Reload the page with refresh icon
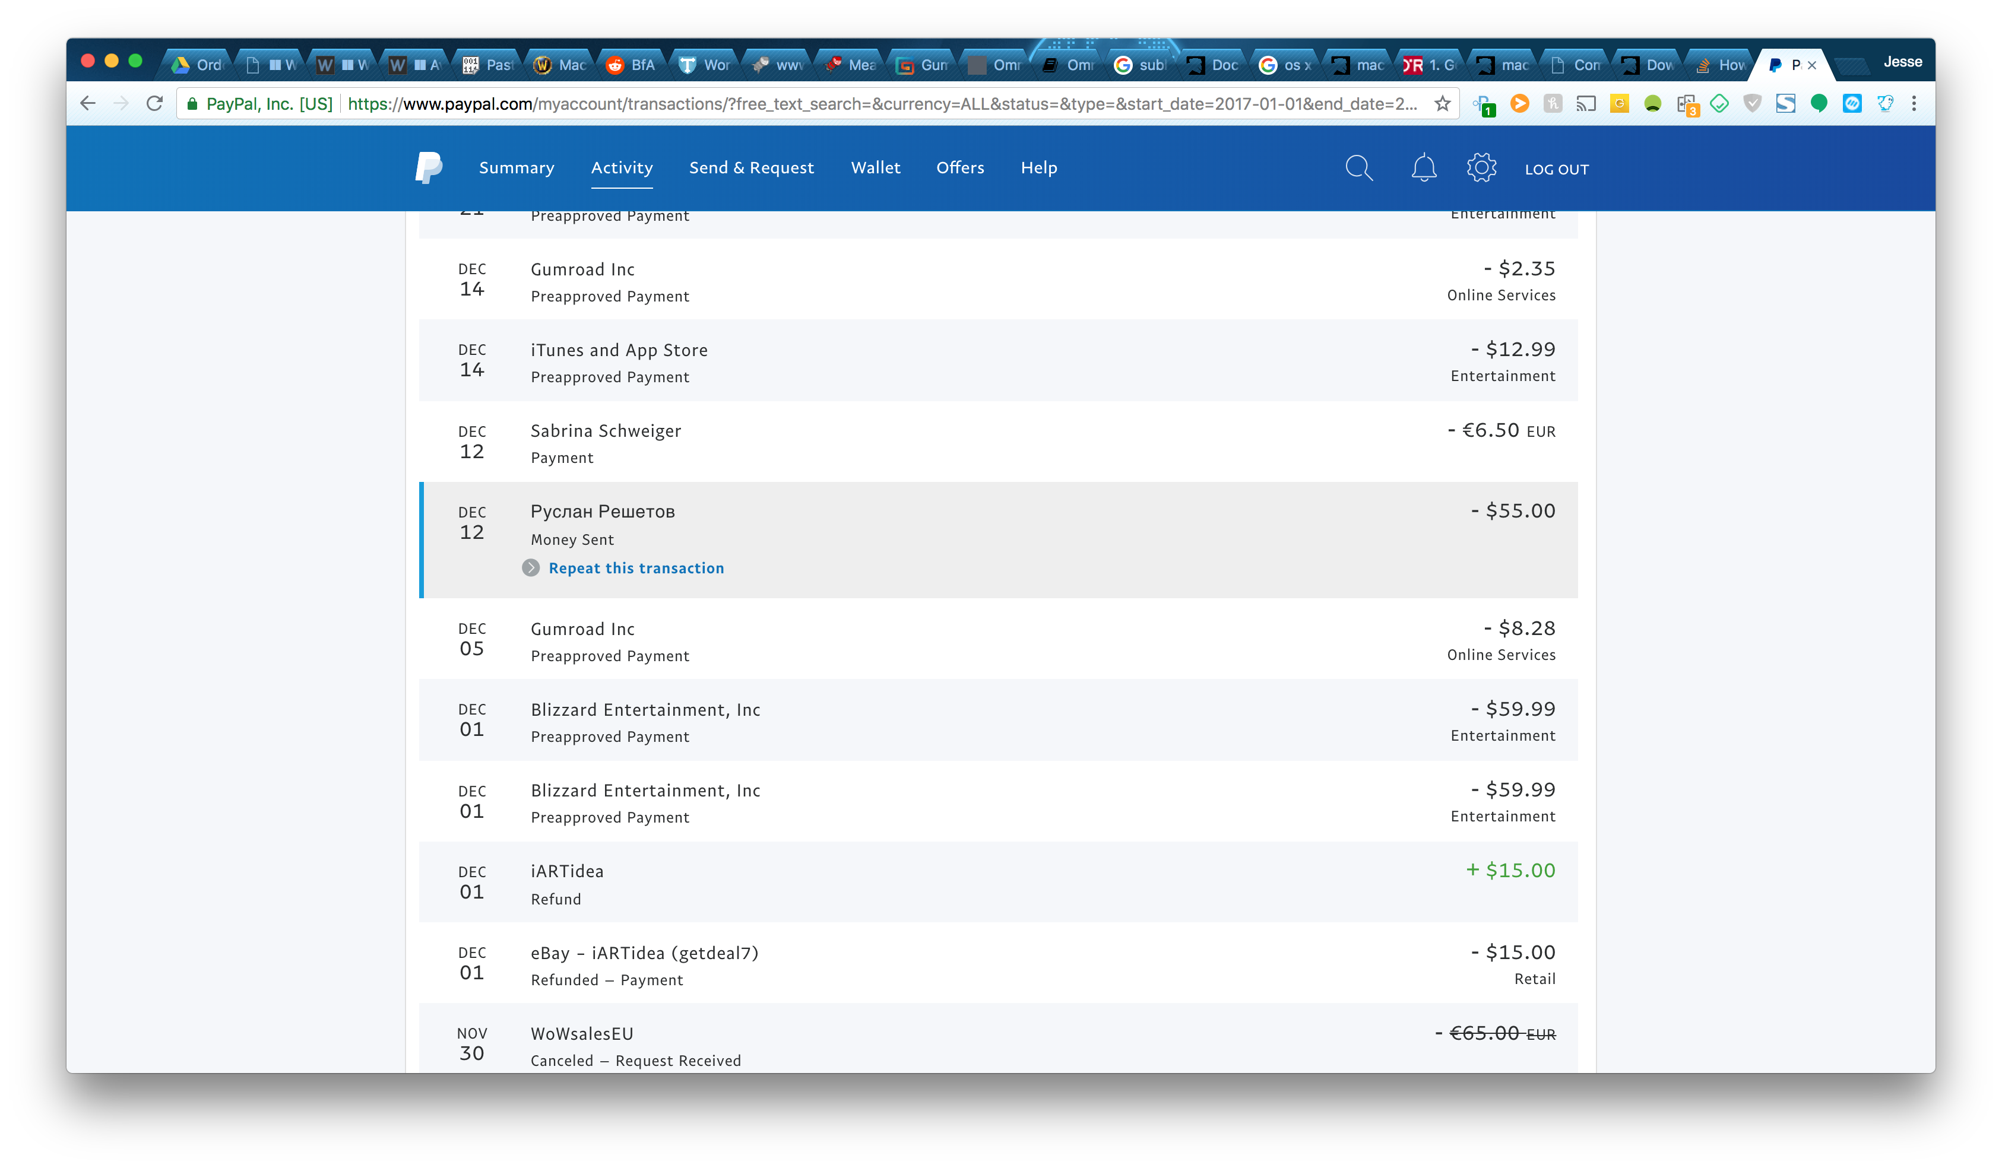2002x1168 pixels. pyautogui.click(x=154, y=103)
